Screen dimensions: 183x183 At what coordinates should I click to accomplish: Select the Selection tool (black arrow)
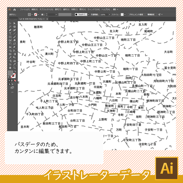pos(10,23)
